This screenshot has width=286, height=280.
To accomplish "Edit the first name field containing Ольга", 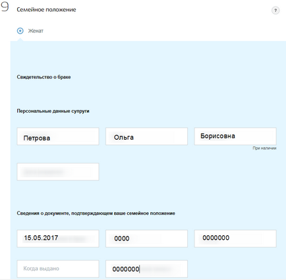I will pos(146,136).
